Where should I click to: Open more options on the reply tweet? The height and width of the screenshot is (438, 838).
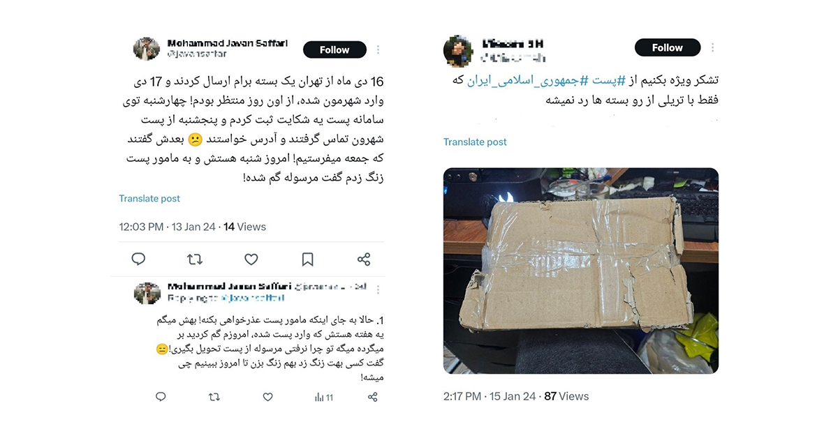click(x=378, y=289)
